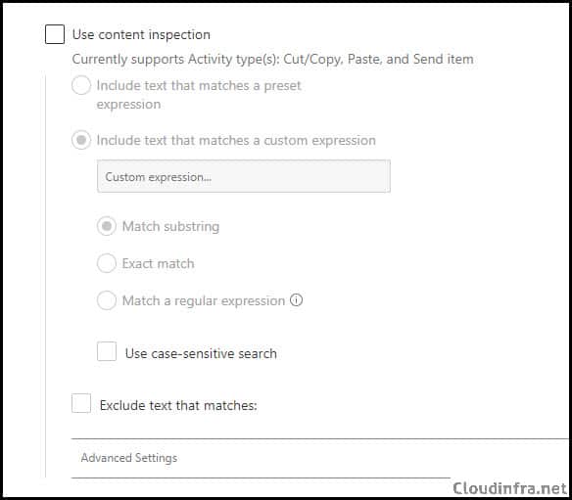Screen dimensions: 572x500
Task: Choose Match a regular expression radio button
Action: 107,300
